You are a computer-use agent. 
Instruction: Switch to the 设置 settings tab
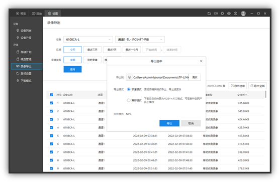click(x=53, y=14)
